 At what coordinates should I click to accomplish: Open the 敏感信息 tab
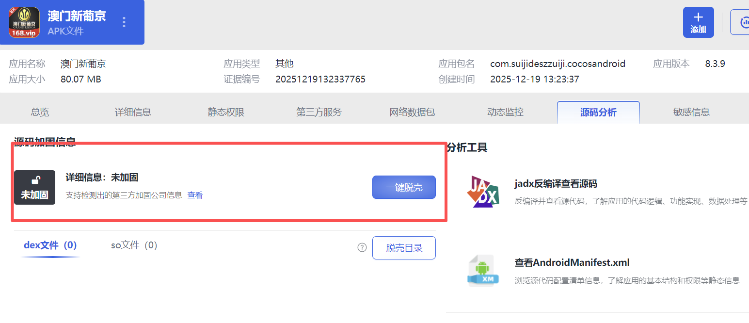pyautogui.click(x=691, y=113)
